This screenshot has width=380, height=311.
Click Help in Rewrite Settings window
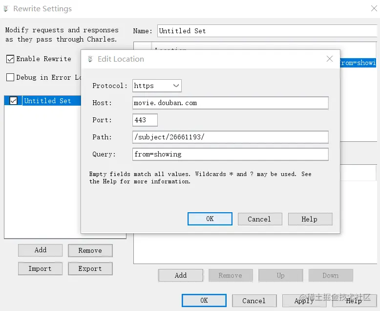pyautogui.click(x=354, y=301)
